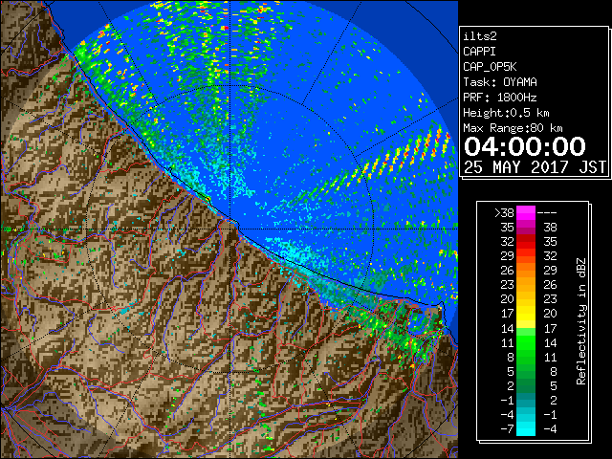Select the "CAP_OP5K" label
Screen dimensions: 612x459
(x=490, y=67)
